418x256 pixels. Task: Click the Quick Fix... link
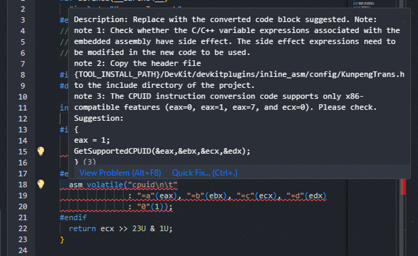pos(205,172)
